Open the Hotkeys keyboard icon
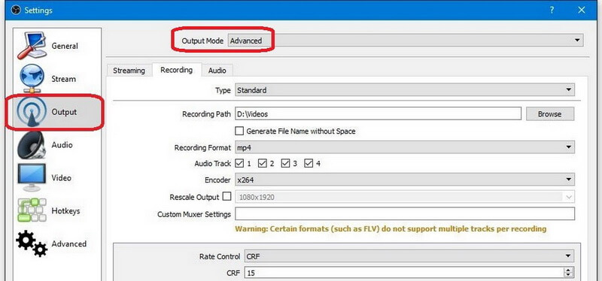602x281 pixels. coord(32,210)
